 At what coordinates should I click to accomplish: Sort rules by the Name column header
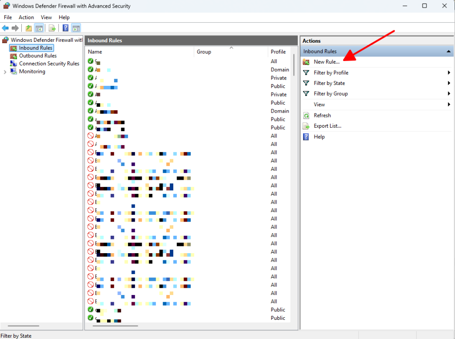click(x=140, y=52)
